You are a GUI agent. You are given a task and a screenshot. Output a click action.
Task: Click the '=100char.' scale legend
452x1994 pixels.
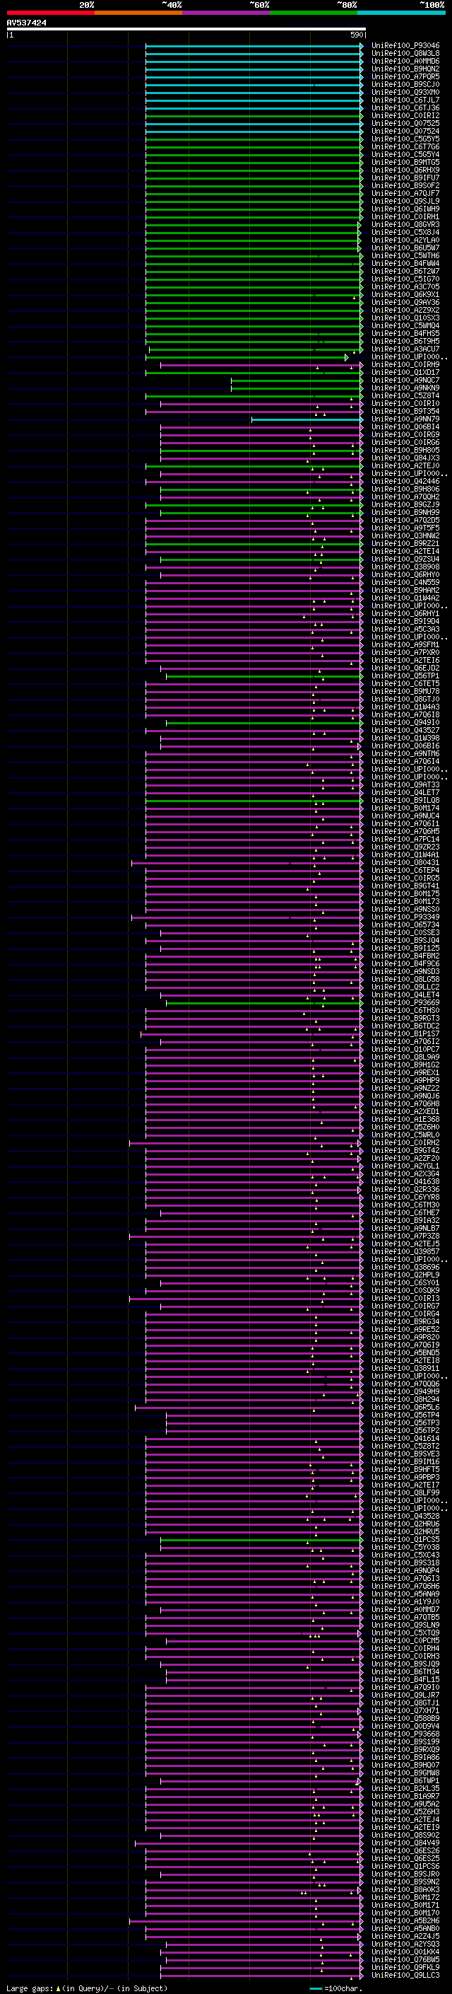pos(336,1988)
